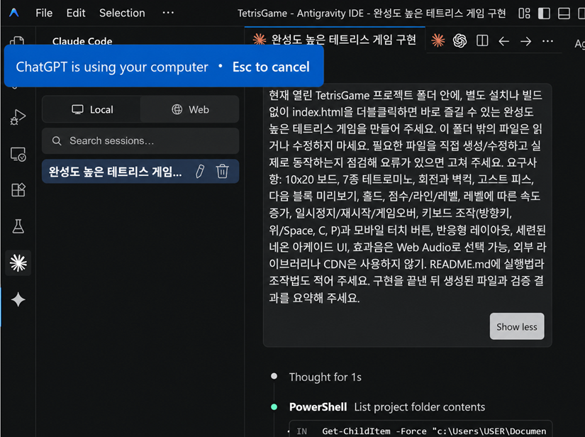Image resolution: width=585 pixels, height=437 pixels.
Task: Open more editor actions ellipsis
Action: 547,40
